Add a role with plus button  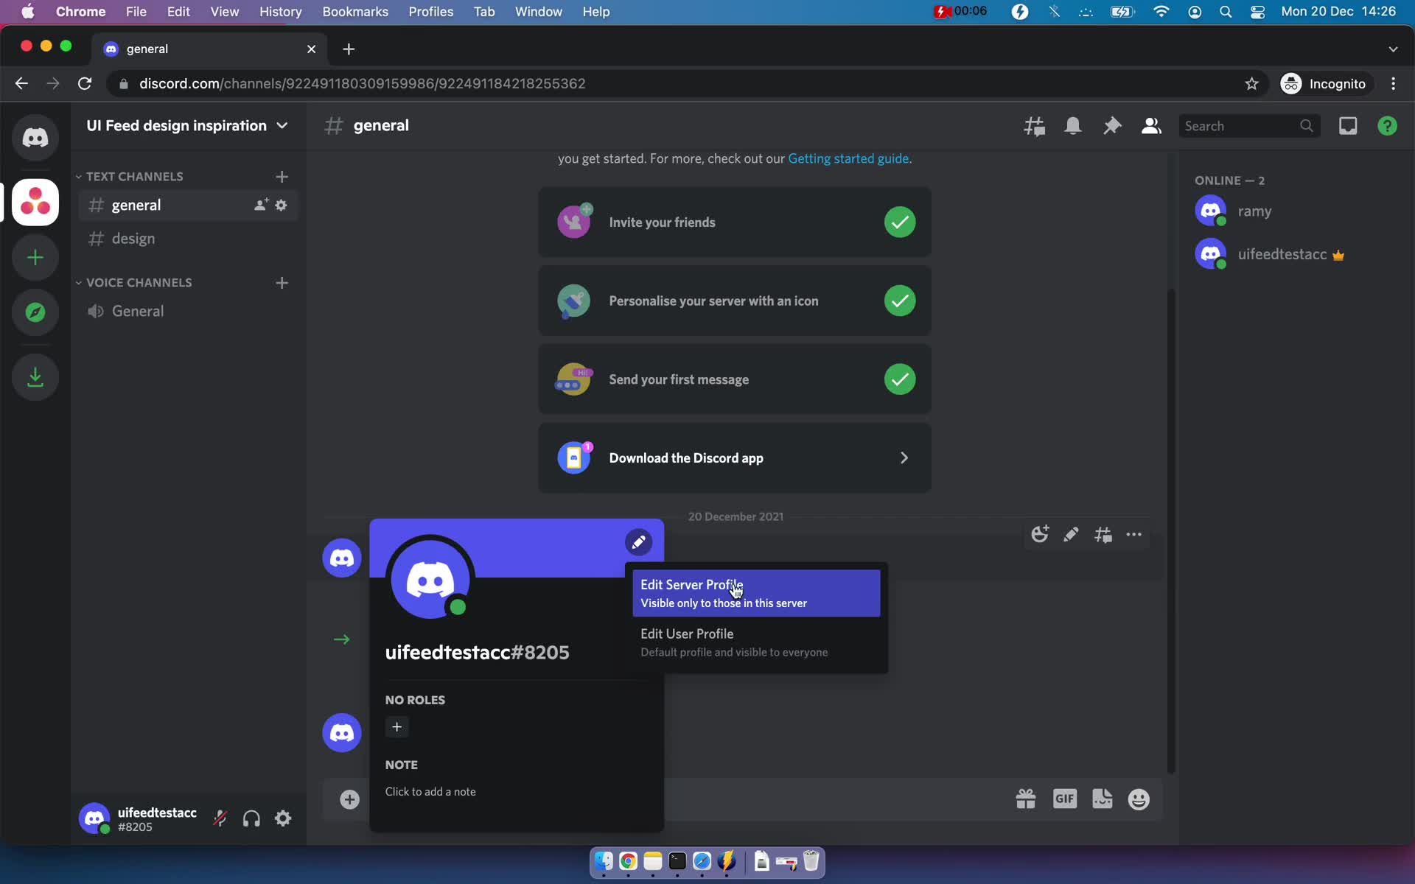coord(396,727)
